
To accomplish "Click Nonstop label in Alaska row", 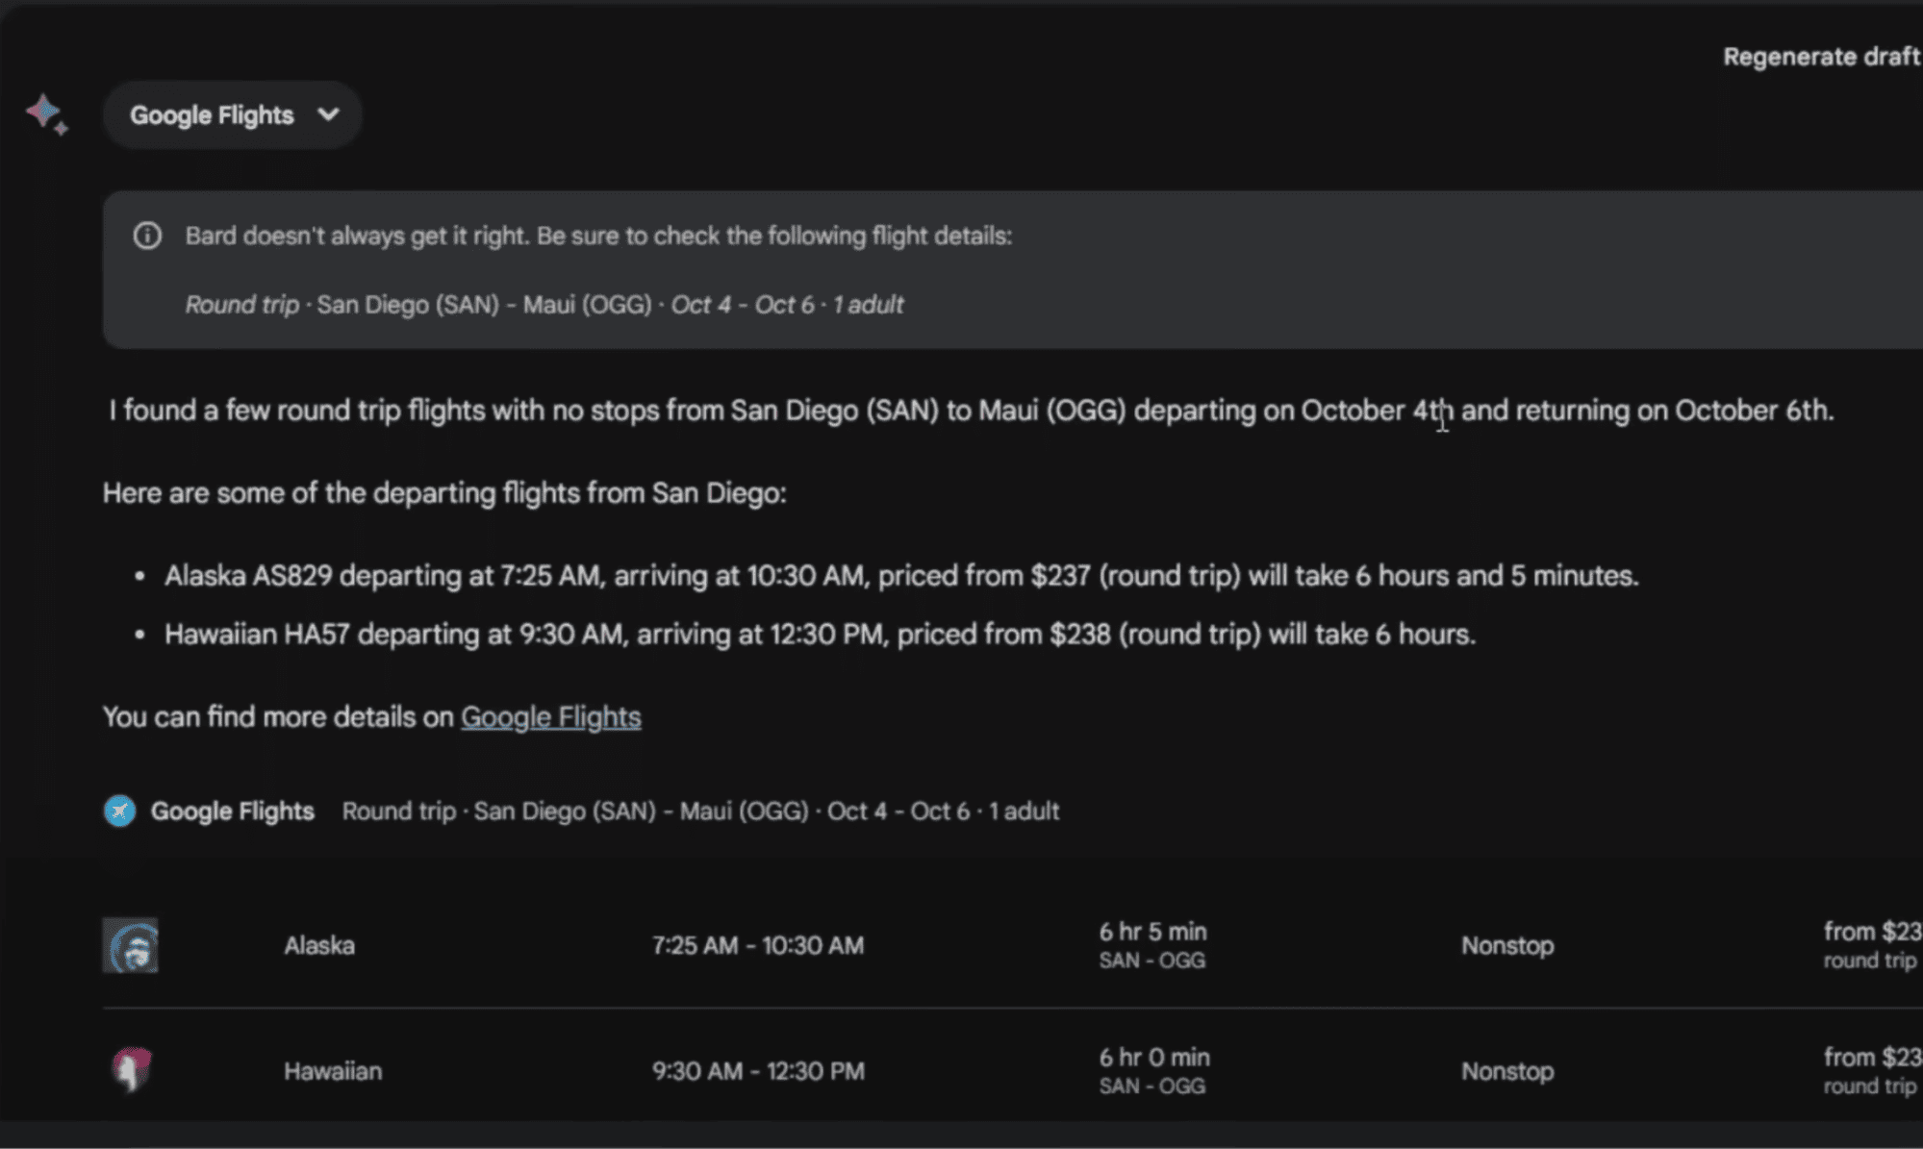I will coord(1507,945).
